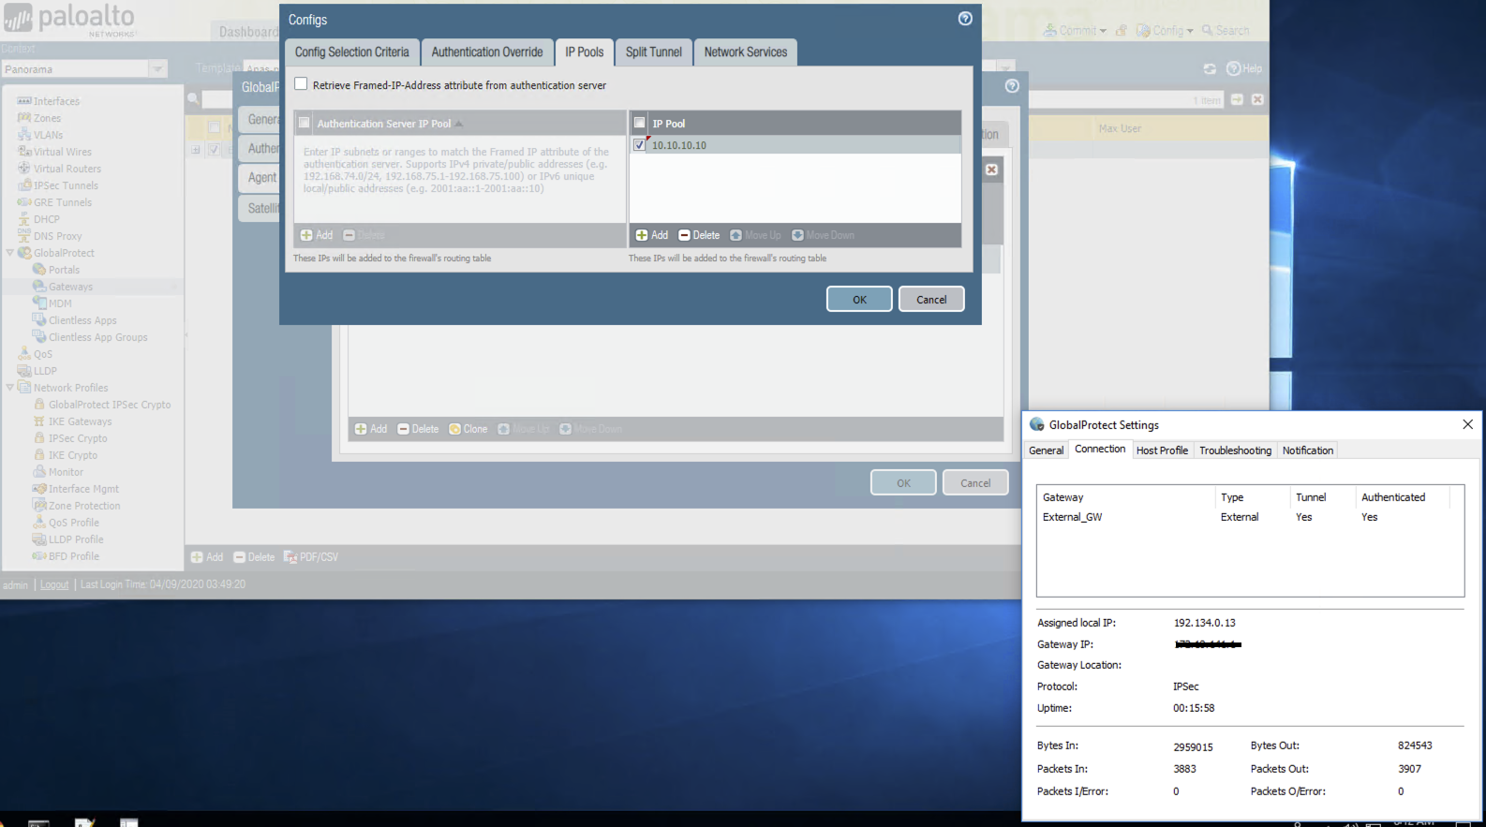The height and width of the screenshot is (827, 1486).
Task: Select the 10.10.10.10 IP pool entry
Action: (796, 145)
